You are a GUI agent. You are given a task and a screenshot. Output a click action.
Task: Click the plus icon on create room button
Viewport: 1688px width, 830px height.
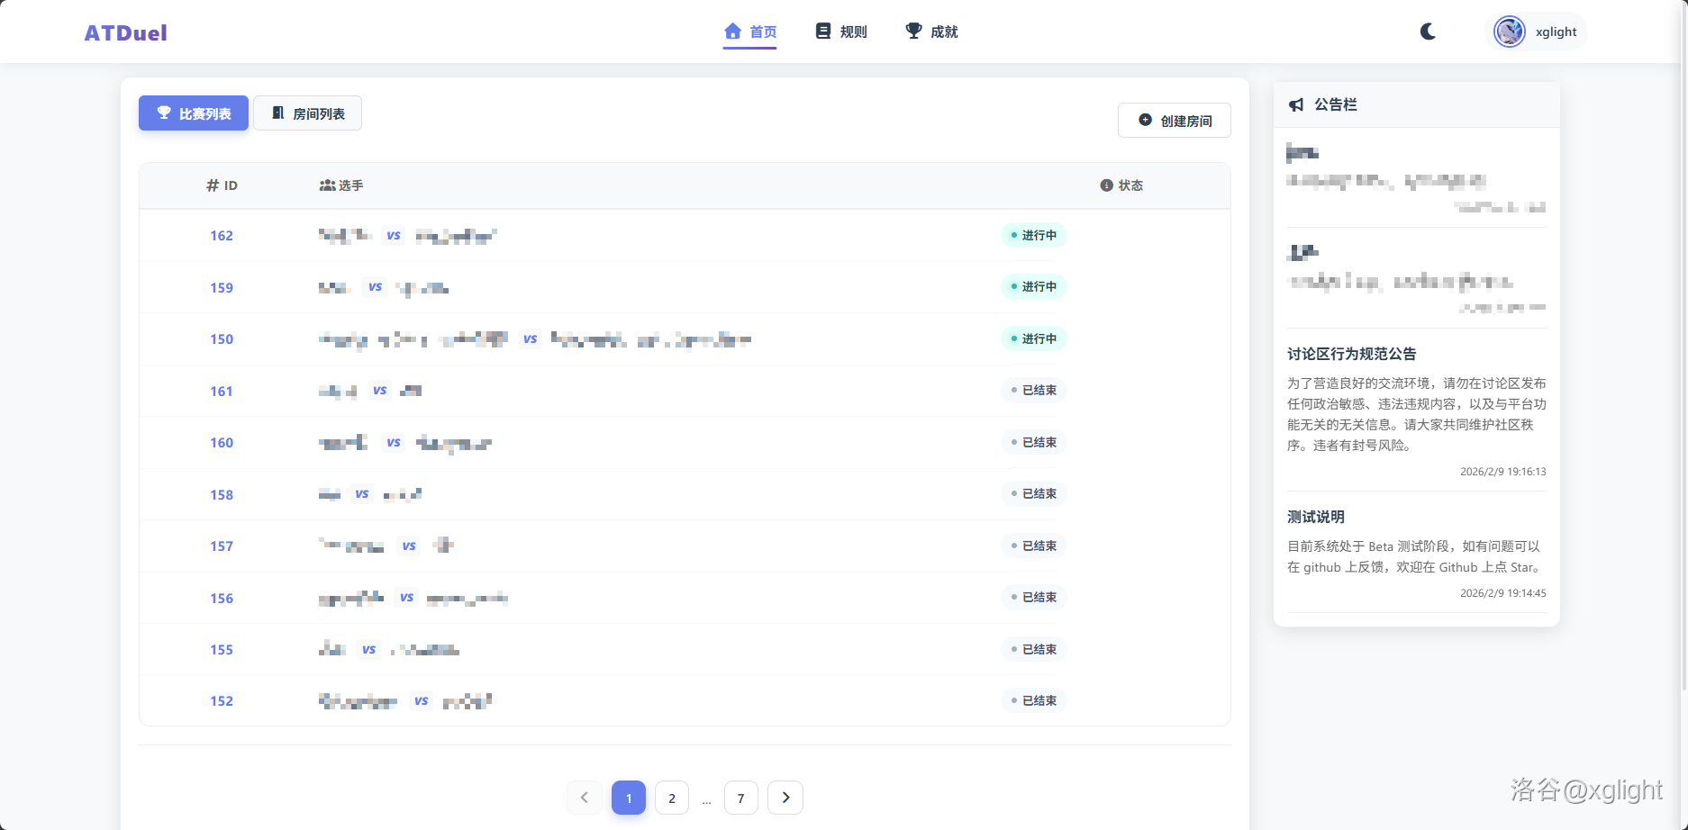[1145, 120]
